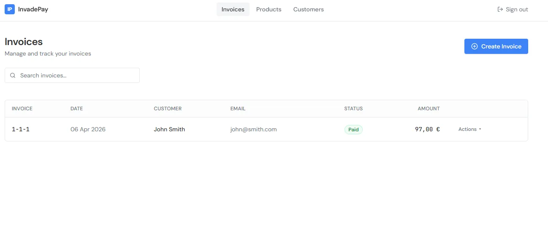The width and height of the screenshot is (548, 226).
Task: Click the DATE column header
Action: [76, 109]
